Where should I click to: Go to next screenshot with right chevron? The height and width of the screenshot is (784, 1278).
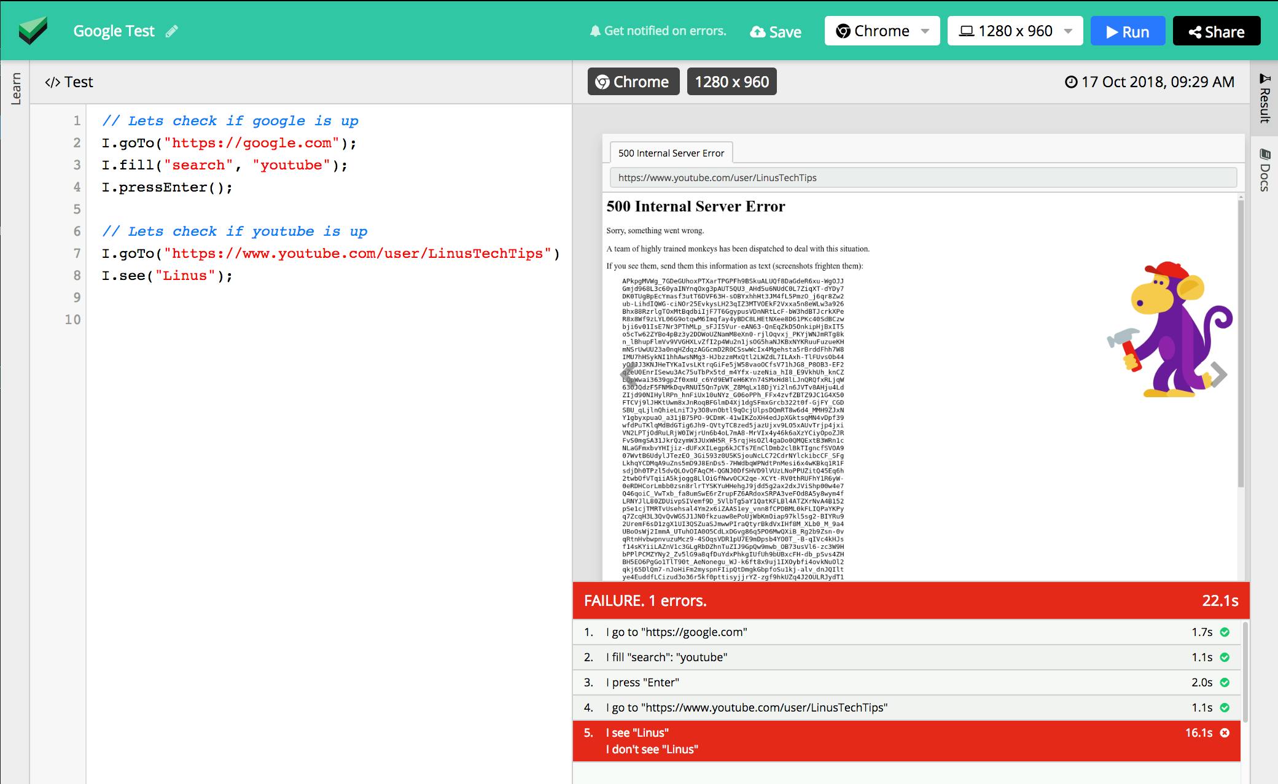(1218, 375)
